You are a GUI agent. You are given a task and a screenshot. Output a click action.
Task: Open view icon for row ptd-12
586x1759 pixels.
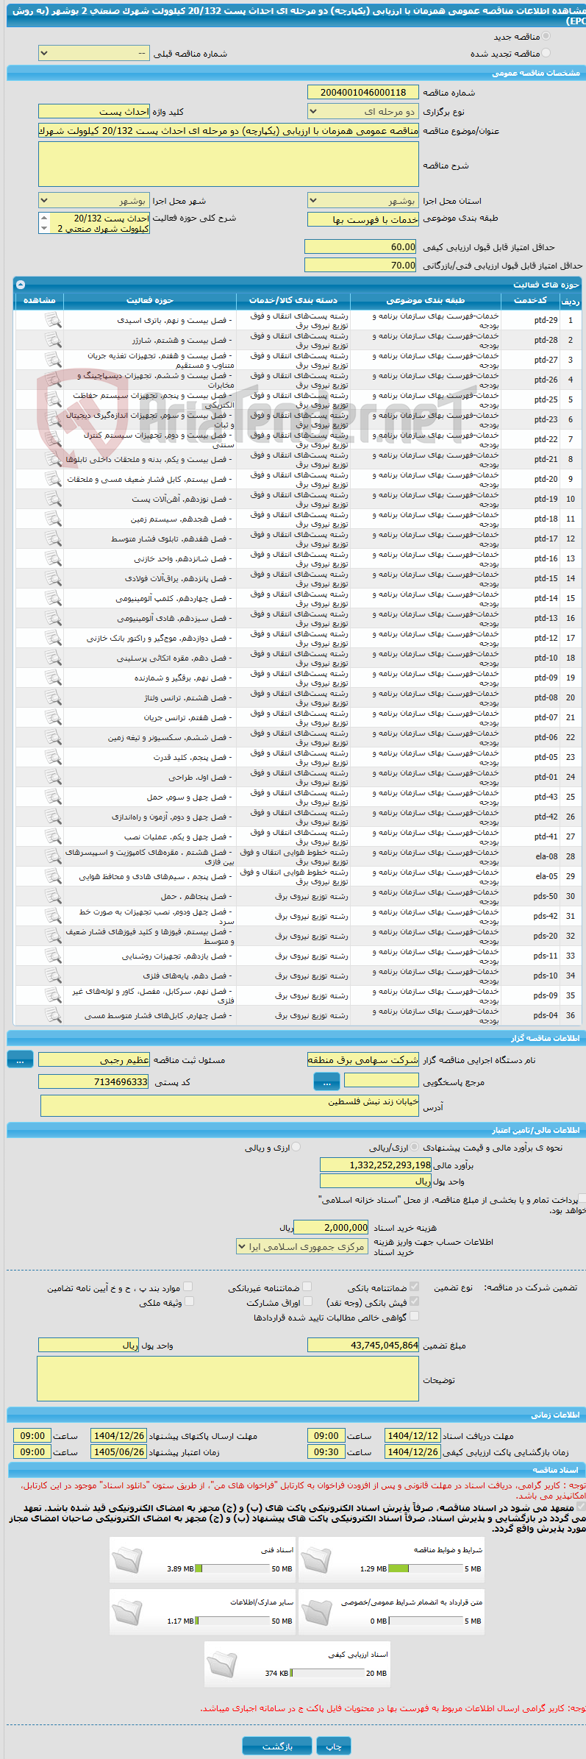coord(53,638)
